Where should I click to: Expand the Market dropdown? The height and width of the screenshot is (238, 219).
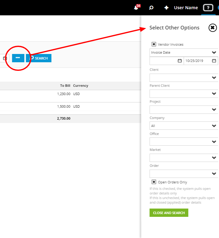(x=184, y=158)
